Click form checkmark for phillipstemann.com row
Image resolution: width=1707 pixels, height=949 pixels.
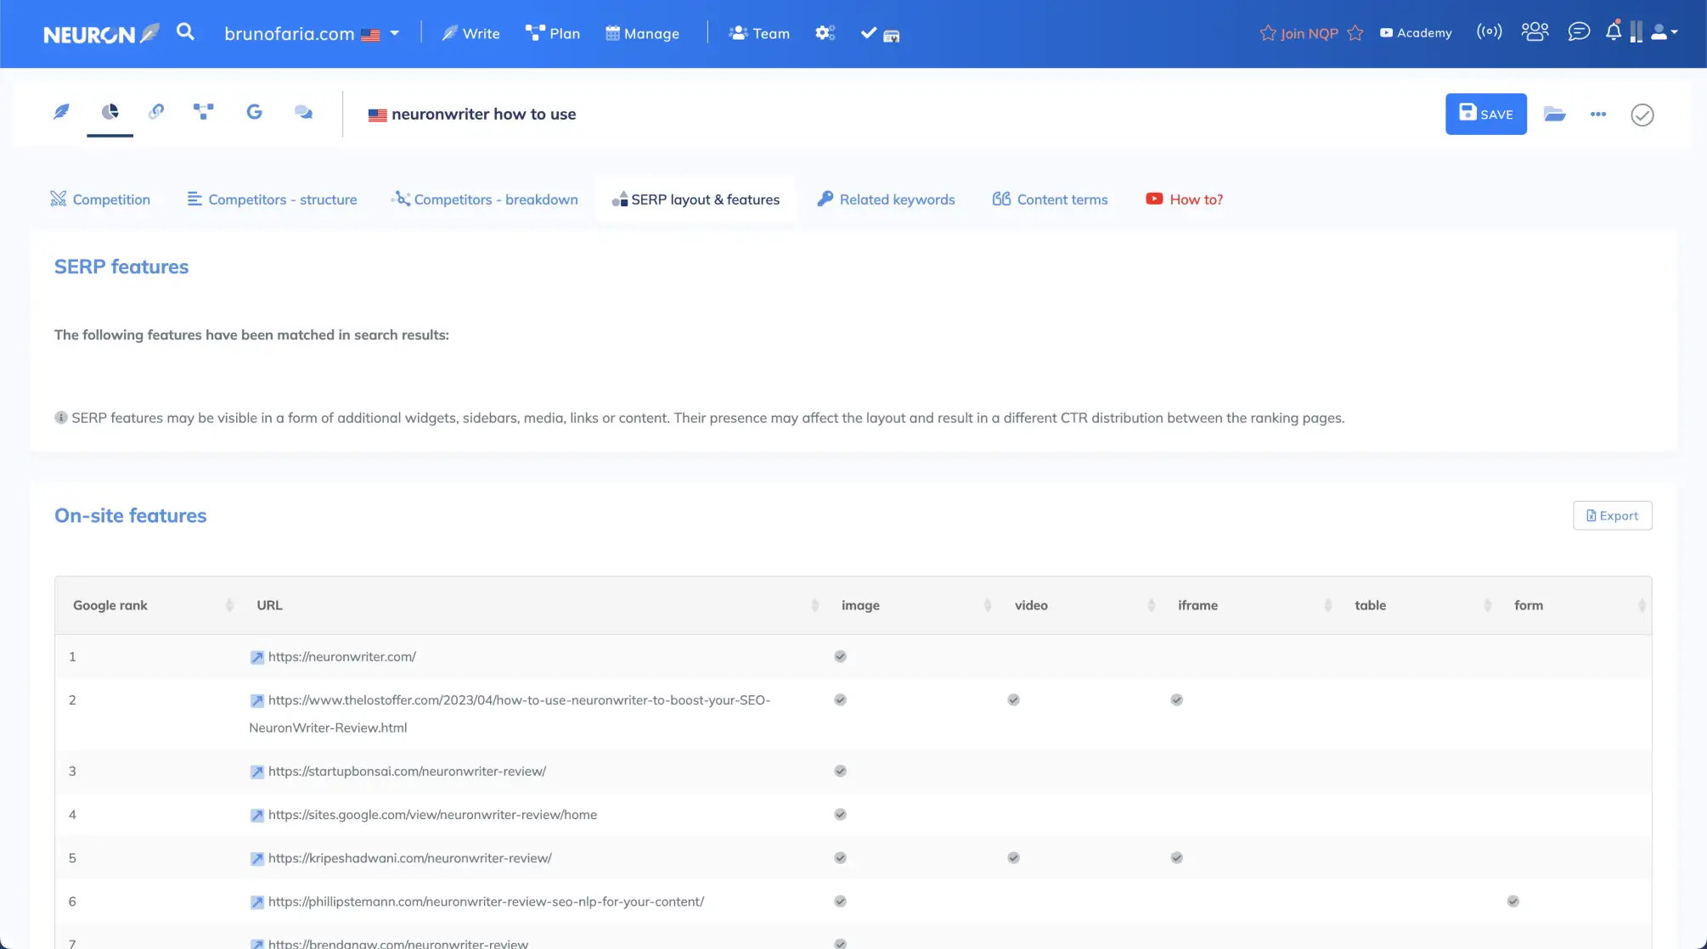tap(1513, 901)
